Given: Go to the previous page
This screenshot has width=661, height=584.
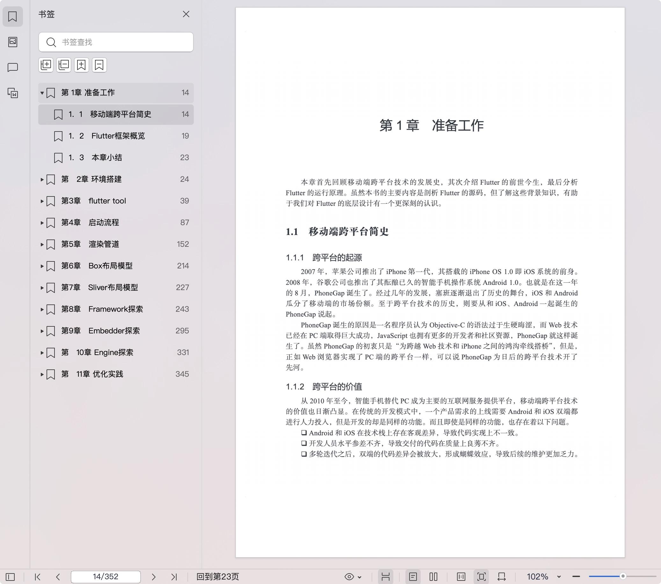Looking at the screenshot, I should [58, 577].
